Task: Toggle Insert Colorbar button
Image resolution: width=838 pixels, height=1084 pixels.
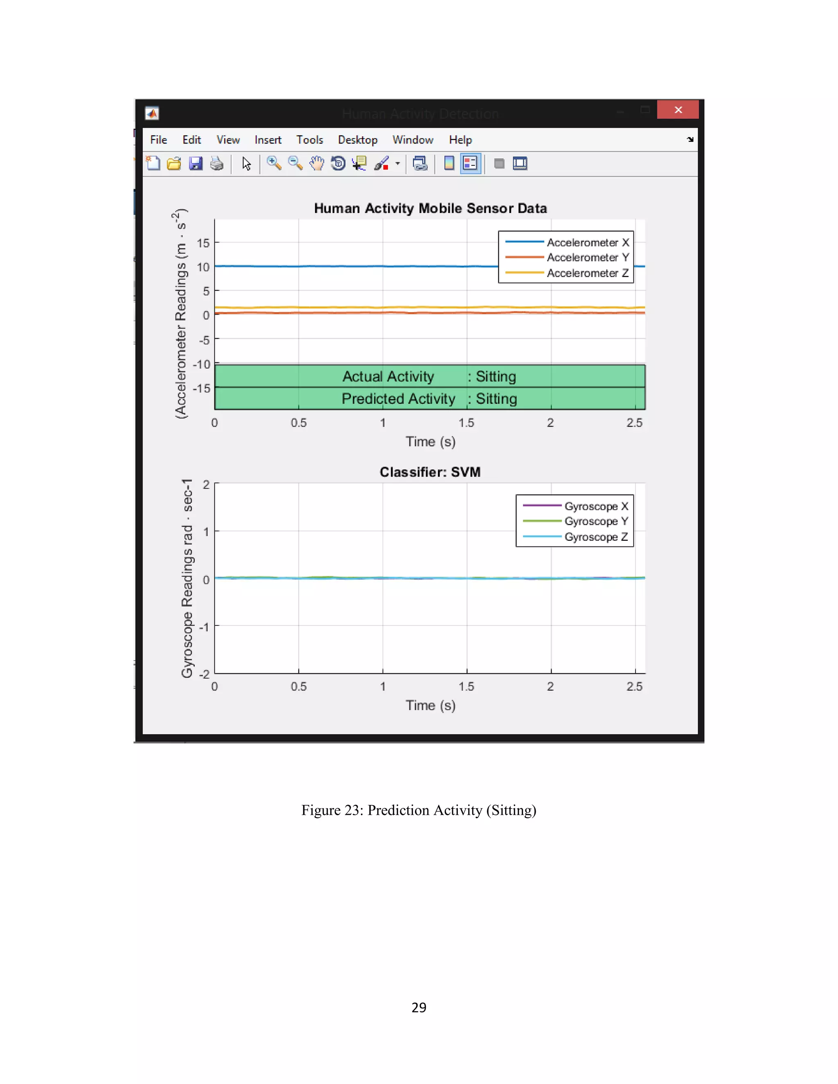Action: [449, 163]
